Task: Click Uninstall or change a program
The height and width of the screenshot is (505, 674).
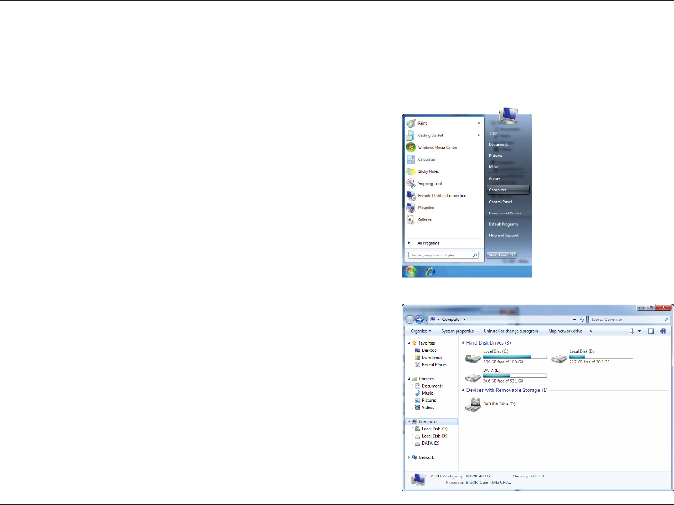Action: [x=511, y=331]
